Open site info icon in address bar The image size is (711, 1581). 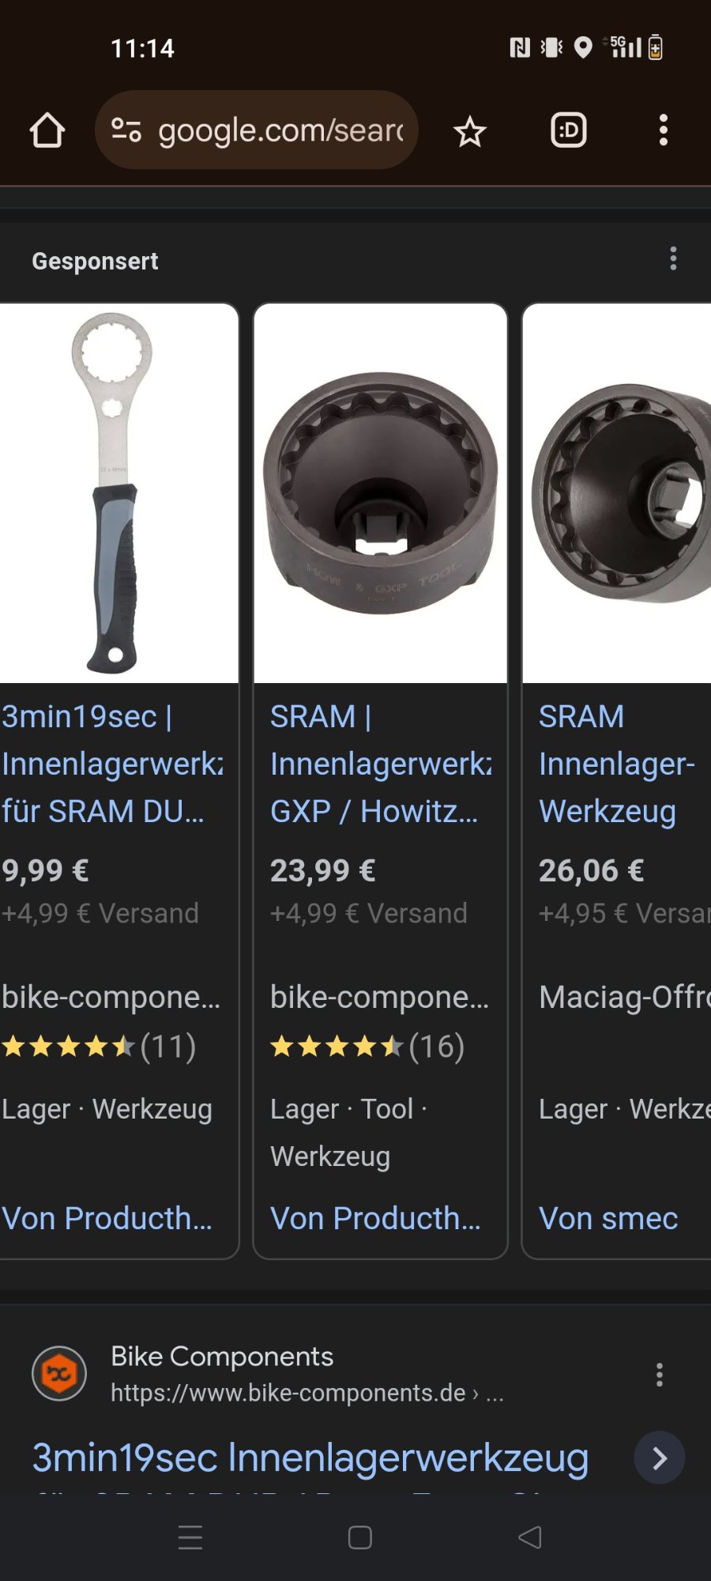[x=126, y=130]
